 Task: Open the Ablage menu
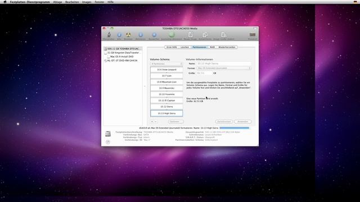[57, 2]
